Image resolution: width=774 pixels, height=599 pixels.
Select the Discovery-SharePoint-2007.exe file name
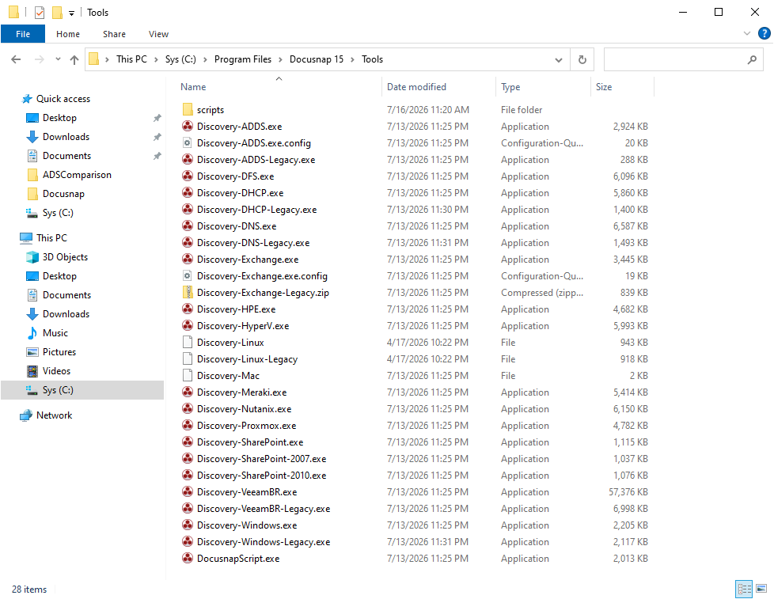pos(262,459)
